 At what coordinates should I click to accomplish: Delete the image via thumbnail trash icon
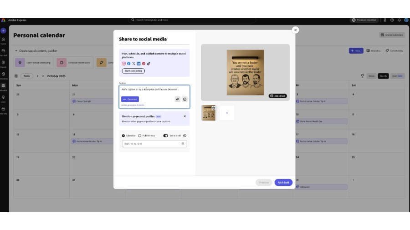click(214, 108)
